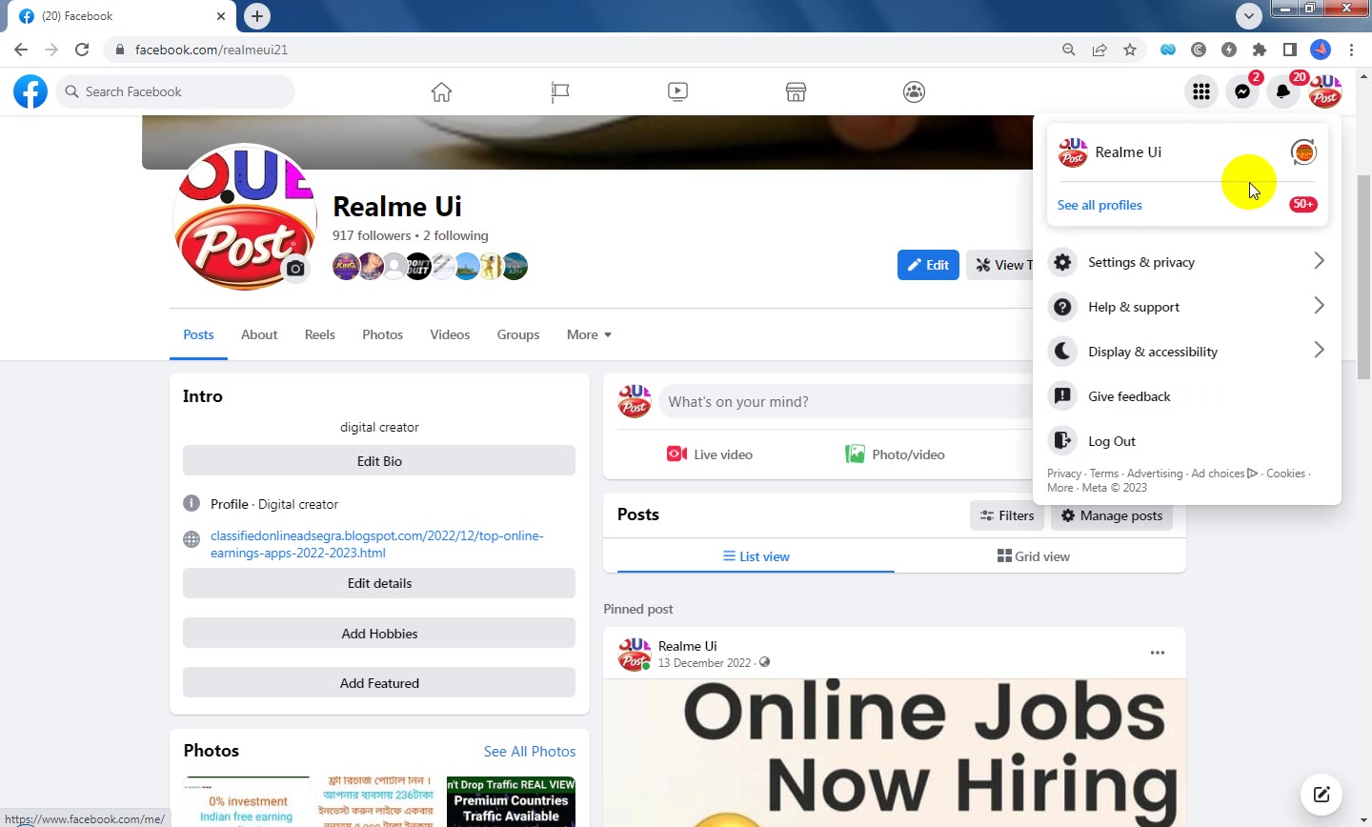Viewport: 1372px width, 827px height.
Task: Switch to Grid view of posts
Action: click(x=1034, y=556)
